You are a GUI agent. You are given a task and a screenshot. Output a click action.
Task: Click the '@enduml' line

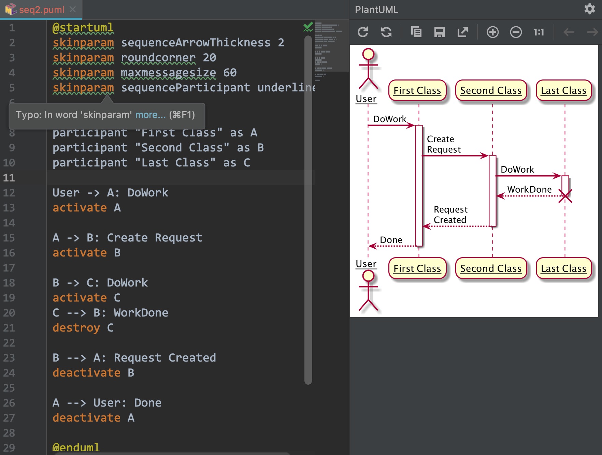[x=76, y=447]
